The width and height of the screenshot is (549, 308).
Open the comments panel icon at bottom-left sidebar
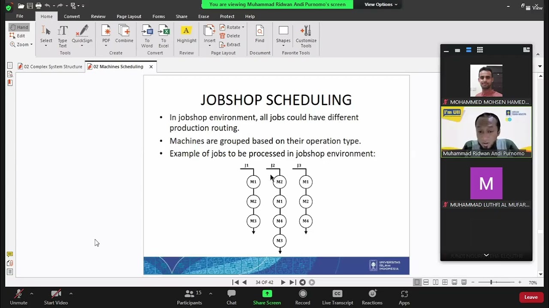coord(10,255)
